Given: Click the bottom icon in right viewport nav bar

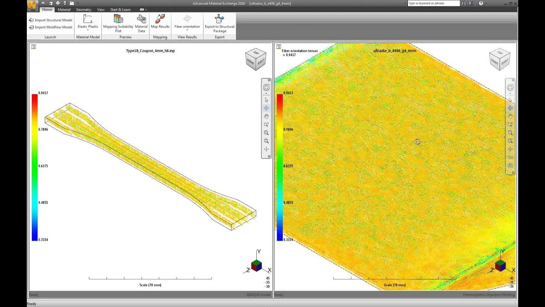Looking at the screenshot, I should click(x=510, y=166).
